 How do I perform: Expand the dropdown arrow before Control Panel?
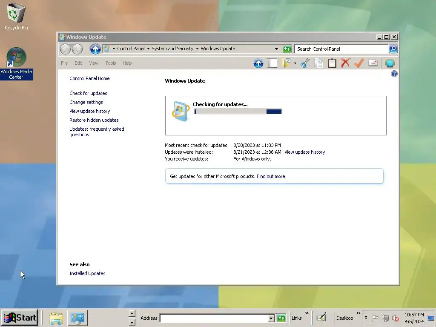(x=114, y=49)
